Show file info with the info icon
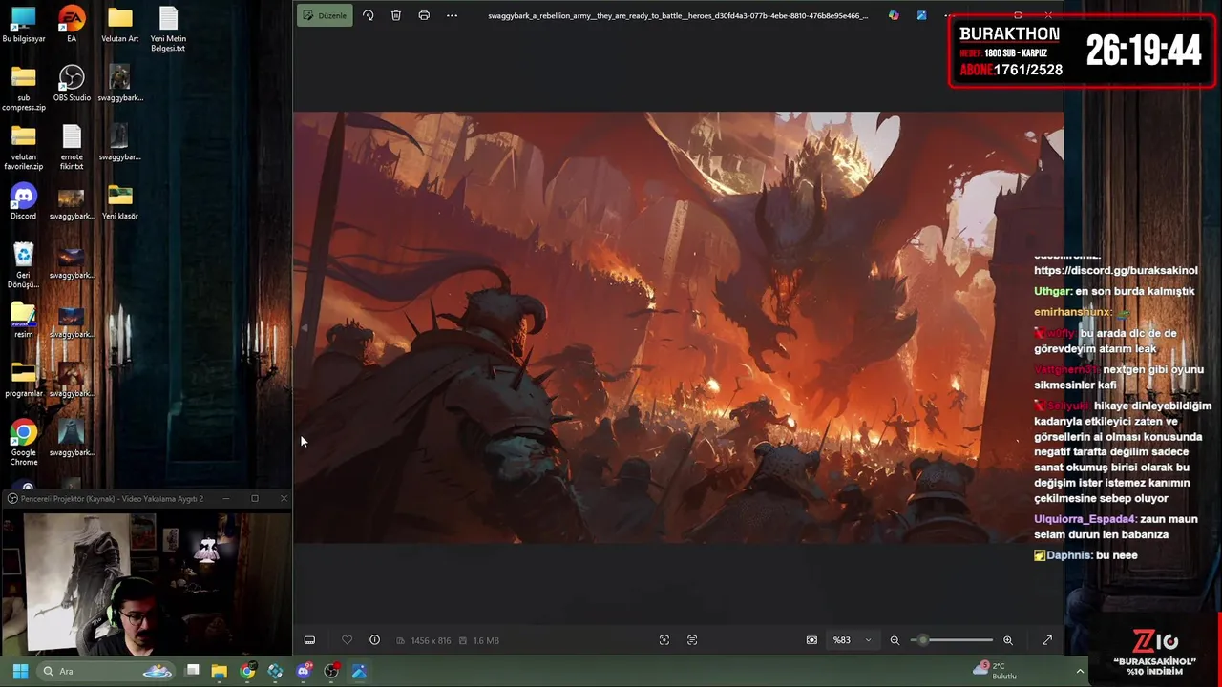Screen dimensions: 1222x687 (x=374, y=640)
